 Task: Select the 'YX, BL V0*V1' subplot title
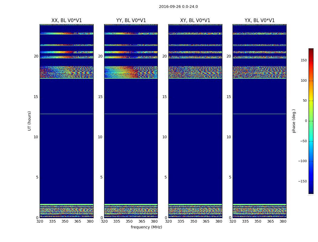[x=260, y=21]
